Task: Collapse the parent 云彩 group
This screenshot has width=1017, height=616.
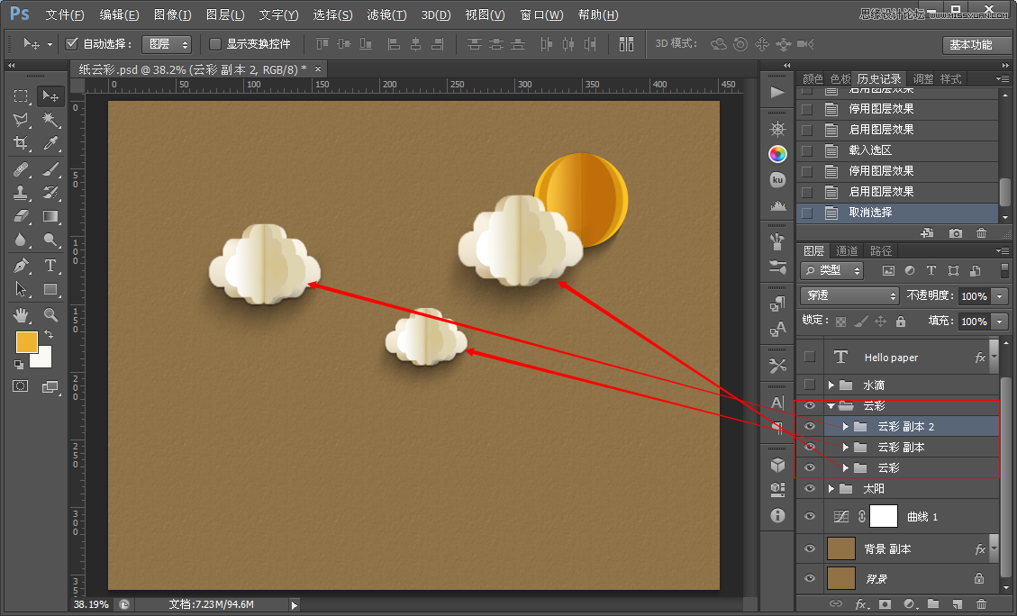Action: point(831,406)
